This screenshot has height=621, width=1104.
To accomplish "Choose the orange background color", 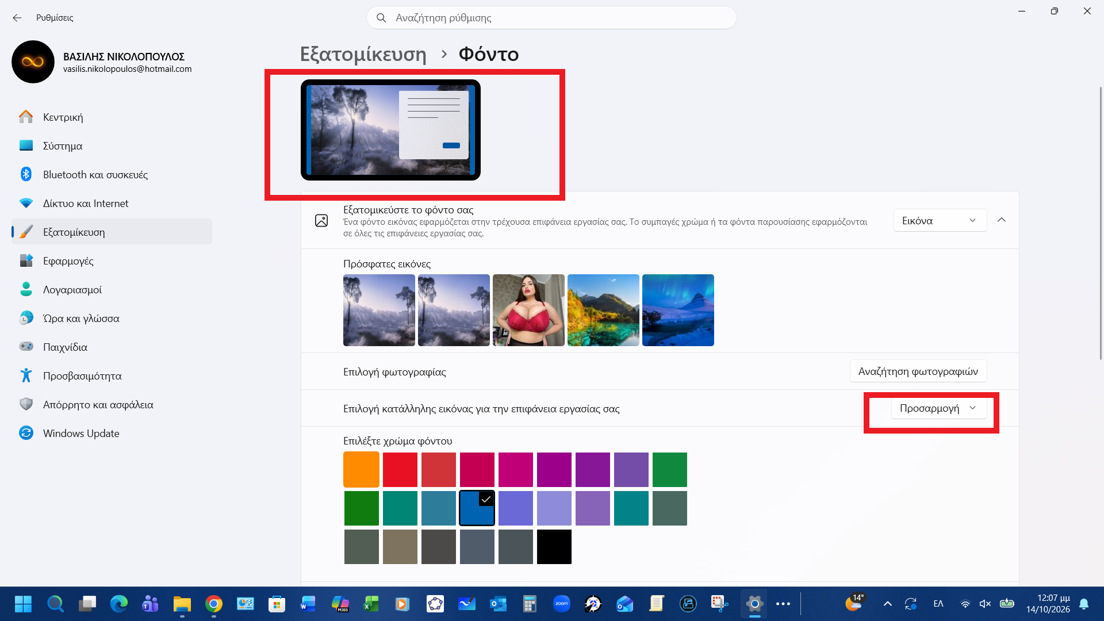I will [361, 469].
